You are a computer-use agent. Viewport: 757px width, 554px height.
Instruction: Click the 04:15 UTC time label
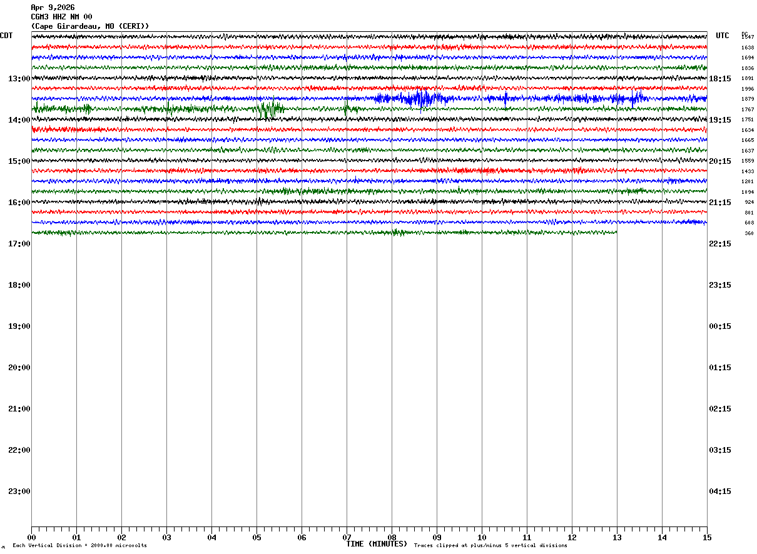720,491
